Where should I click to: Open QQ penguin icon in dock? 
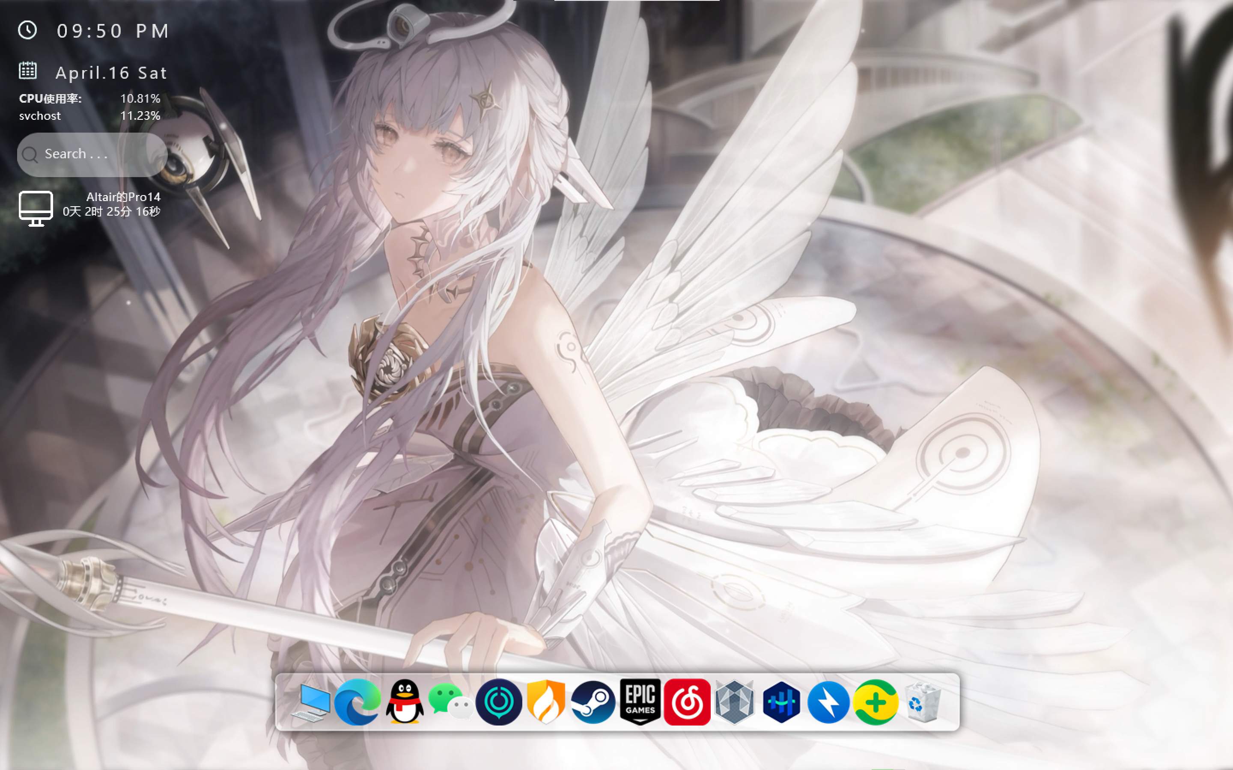click(405, 702)
